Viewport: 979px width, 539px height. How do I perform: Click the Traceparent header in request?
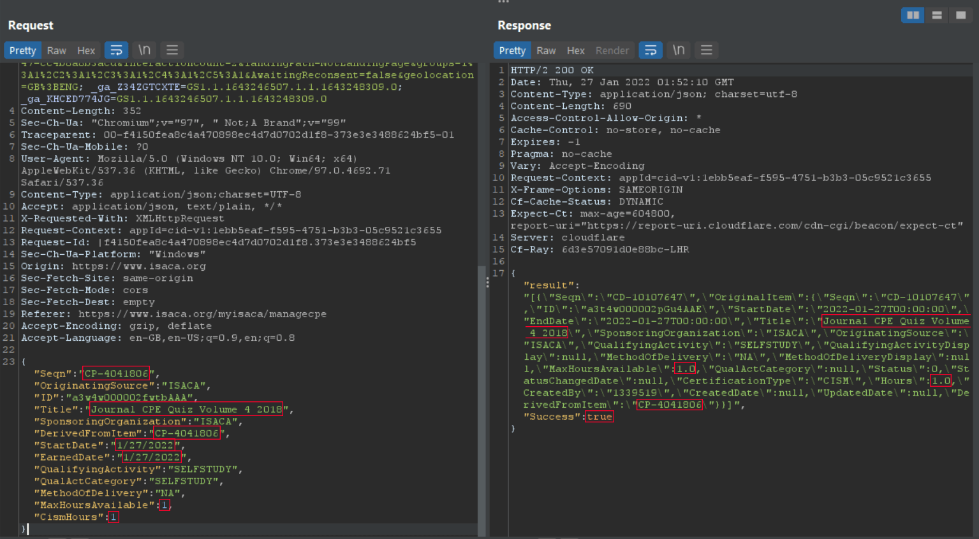point(237,135)
